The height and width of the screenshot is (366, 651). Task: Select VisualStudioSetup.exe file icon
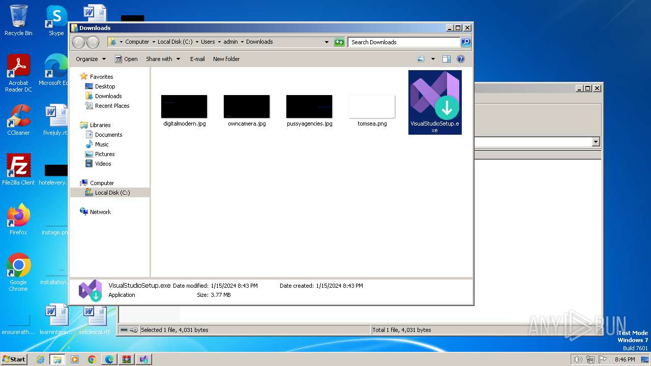click(435, 102)
